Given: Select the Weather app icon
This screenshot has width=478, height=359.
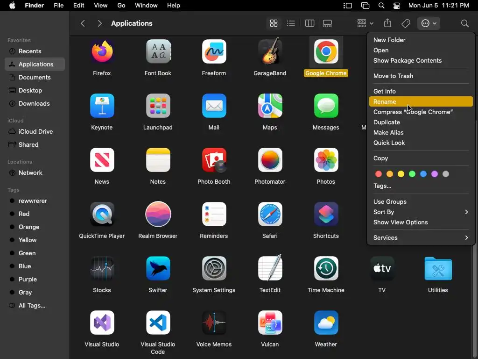Looking at the screenshot, I should click(326, 323).
